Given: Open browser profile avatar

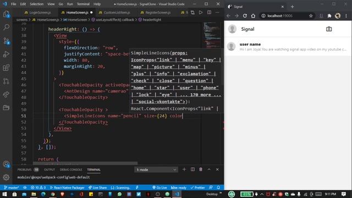Looking at the screenshot, I should pyautogui.click(x=338, y=16).
